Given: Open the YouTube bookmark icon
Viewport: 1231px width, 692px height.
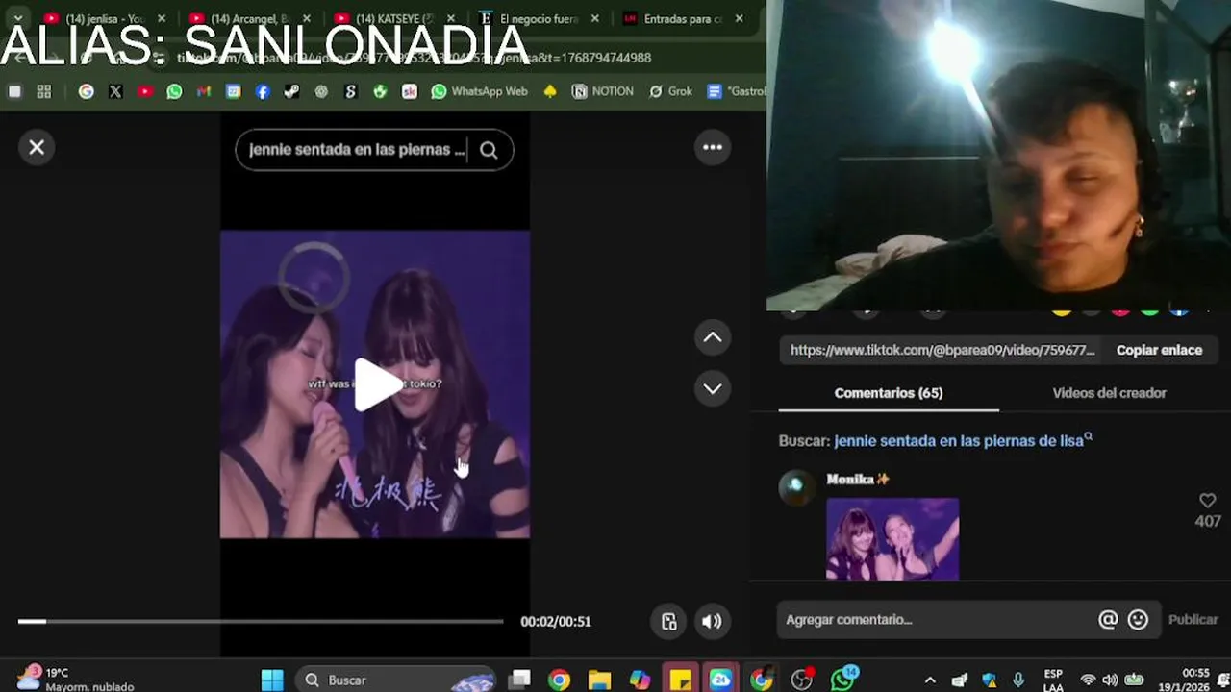Looking at the screenshot, I should click(x=145, y=91).
